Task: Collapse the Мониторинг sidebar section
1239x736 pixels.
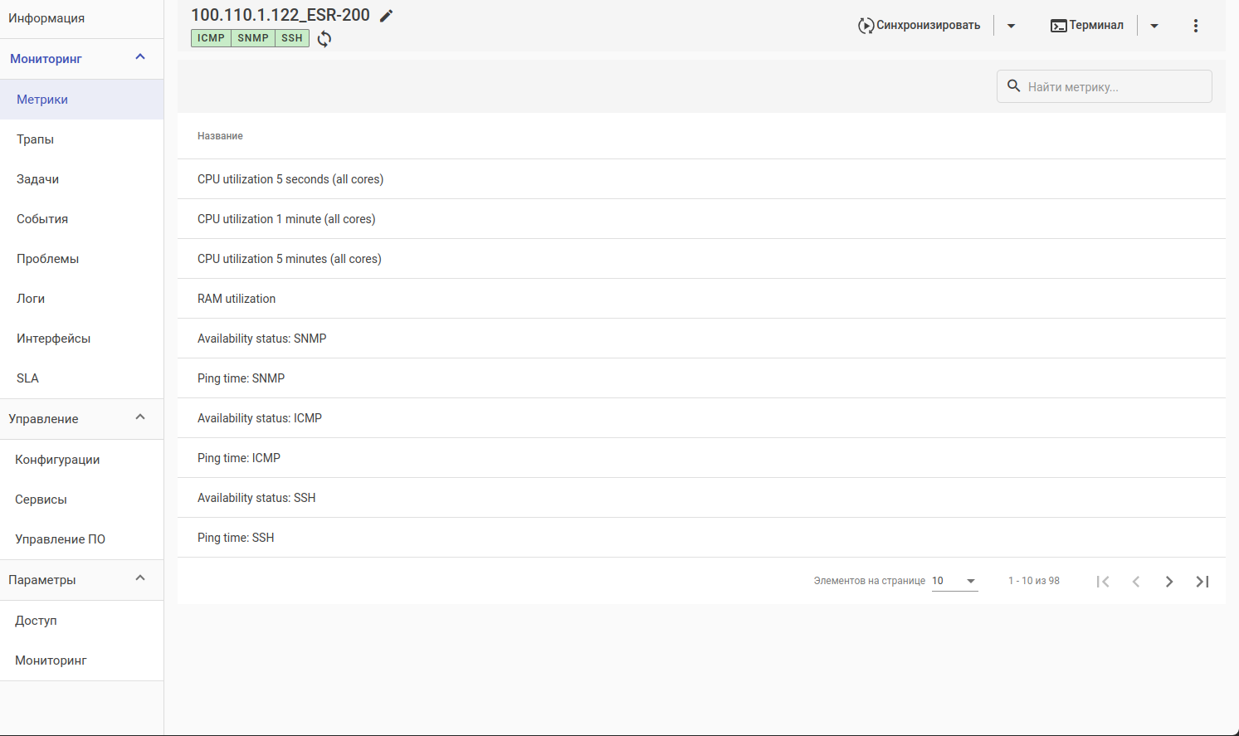Action: [140, 58]
